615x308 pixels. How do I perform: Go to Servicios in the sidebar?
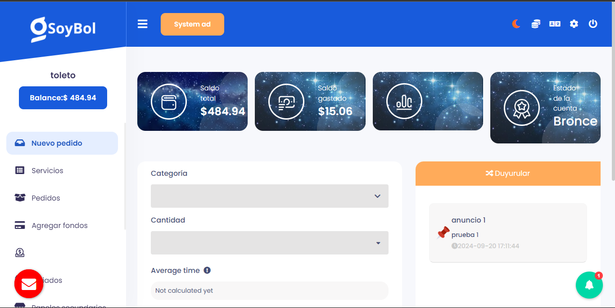click(x=47, y=170)
